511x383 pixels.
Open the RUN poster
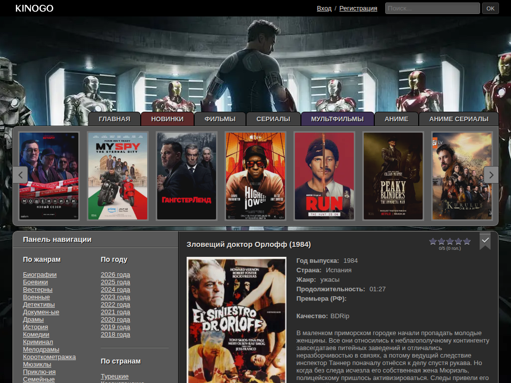tap(324, 176)
